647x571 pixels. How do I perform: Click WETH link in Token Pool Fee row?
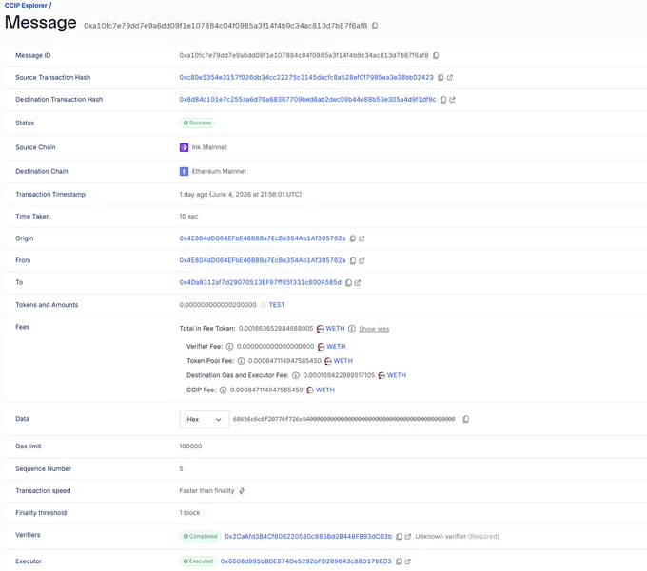[x=343, y=361]
